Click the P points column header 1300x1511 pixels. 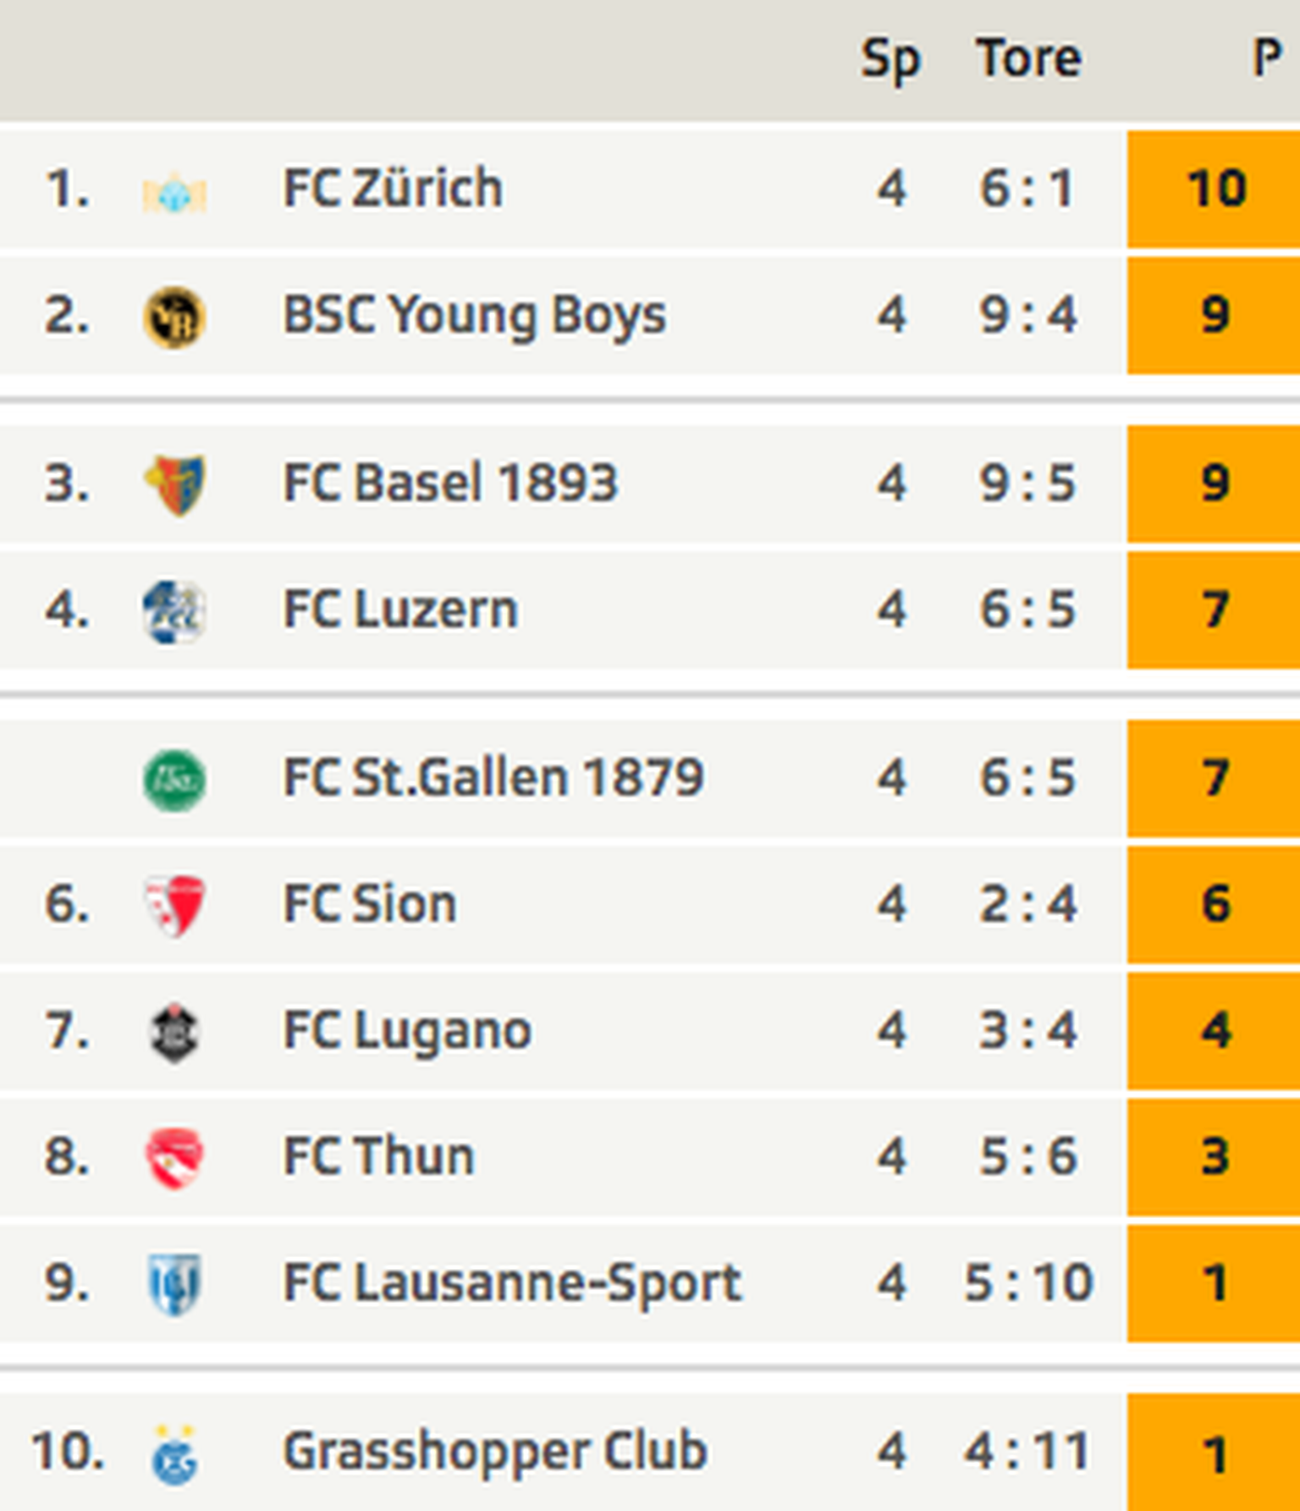(x=1266, y=58)
